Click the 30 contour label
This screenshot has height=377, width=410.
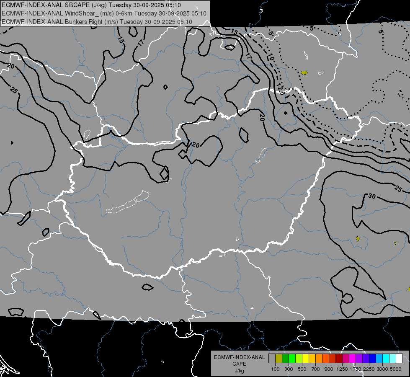372,196
